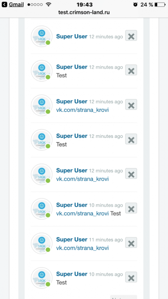Delete the first vk.com/strana_krovi message

[x=131, y=105]
